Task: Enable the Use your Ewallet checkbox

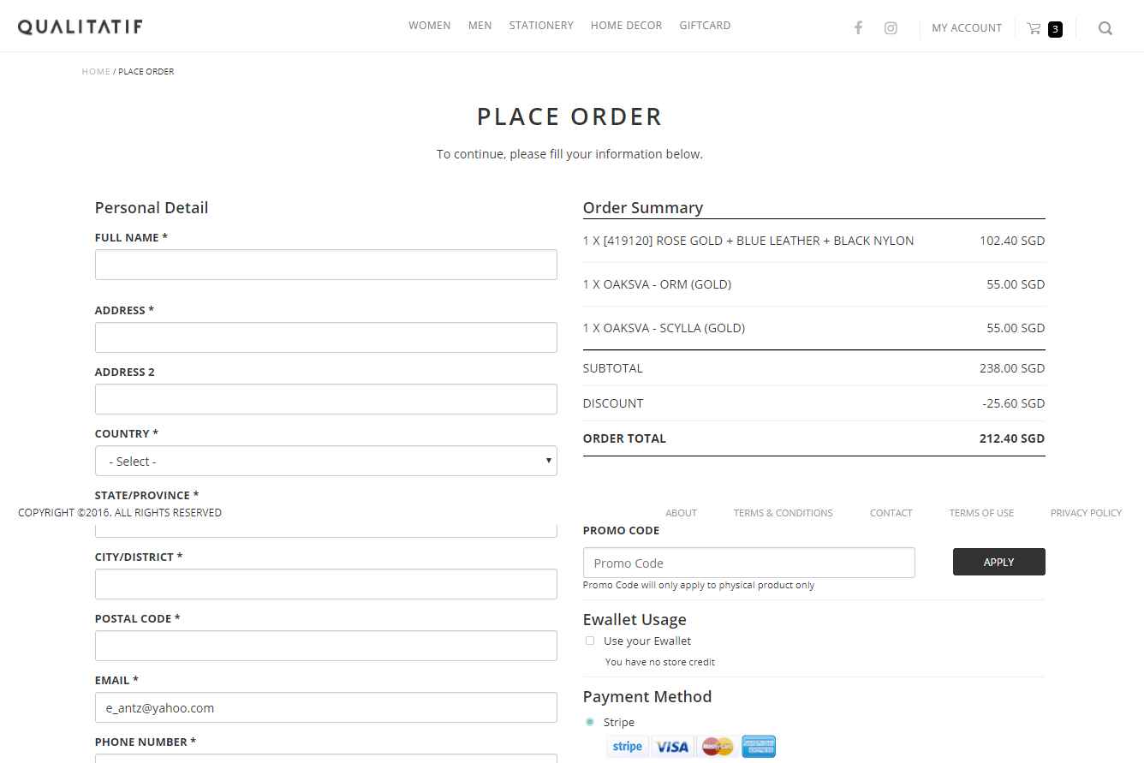Action: pos(590,641)
